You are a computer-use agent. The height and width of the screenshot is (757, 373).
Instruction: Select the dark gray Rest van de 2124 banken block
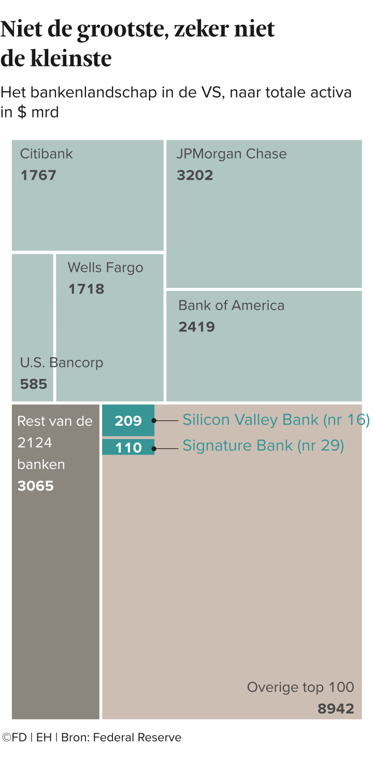[55, 562]
